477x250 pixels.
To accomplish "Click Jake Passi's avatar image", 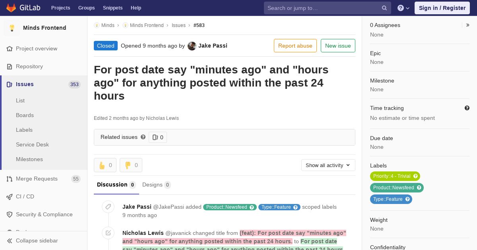I will coord(192,46).
